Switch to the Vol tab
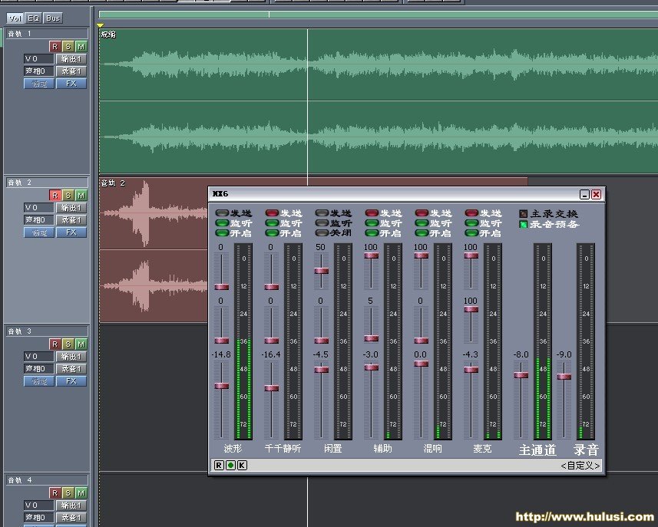658x527 pixels. [15, 18]
